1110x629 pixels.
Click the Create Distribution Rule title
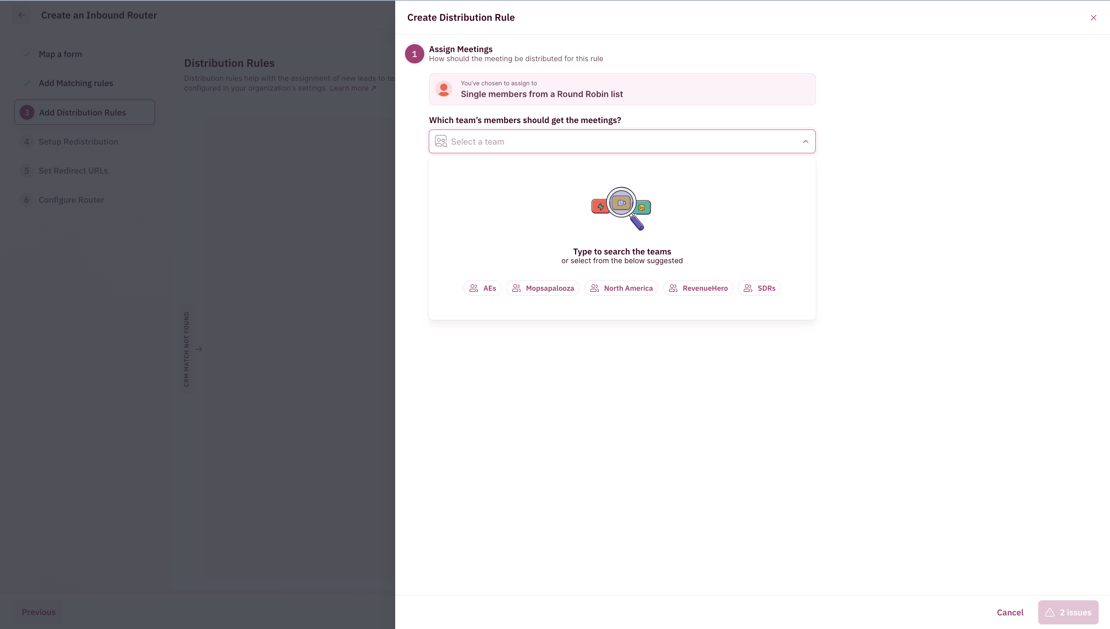(x=461, y=17)
